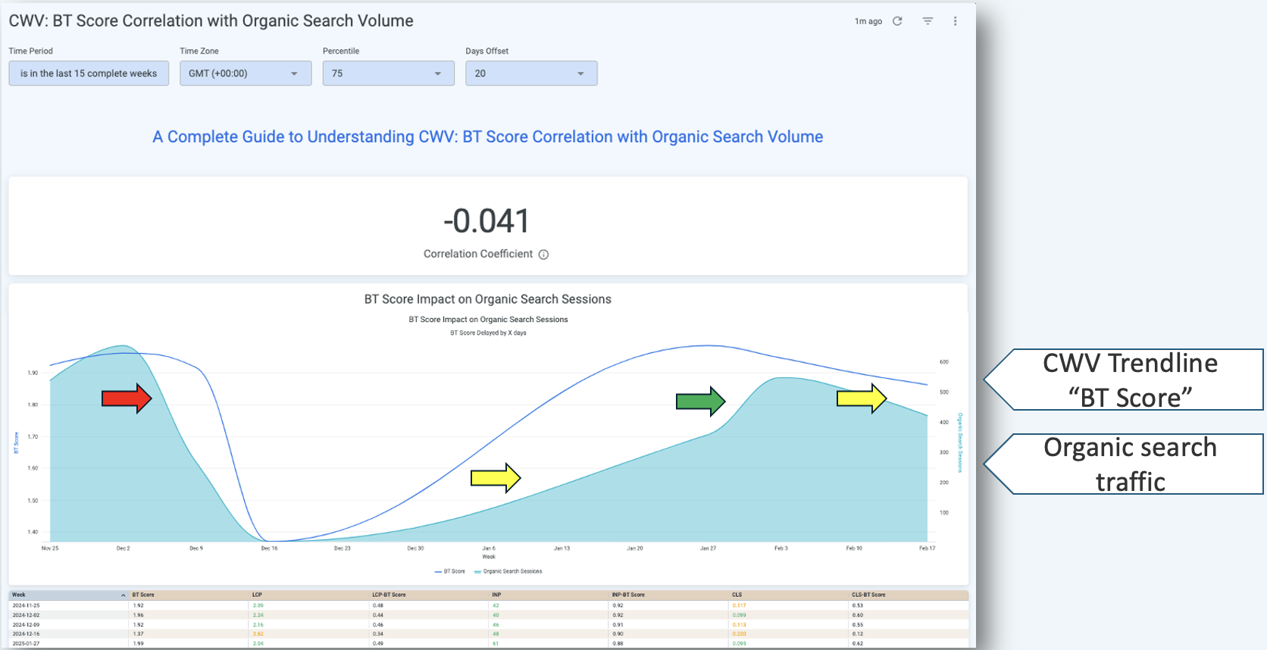Sort table by LCP column header
1267x650 pixels.
(x=257, y=595)
